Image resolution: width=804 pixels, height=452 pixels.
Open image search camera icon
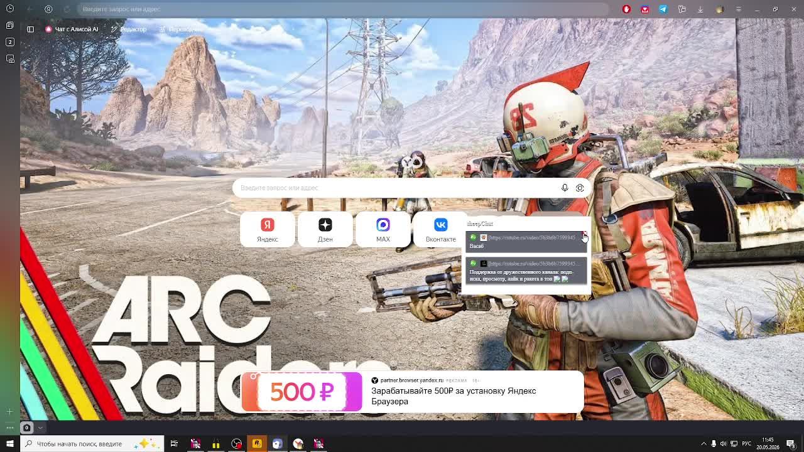tap(580, 188)
